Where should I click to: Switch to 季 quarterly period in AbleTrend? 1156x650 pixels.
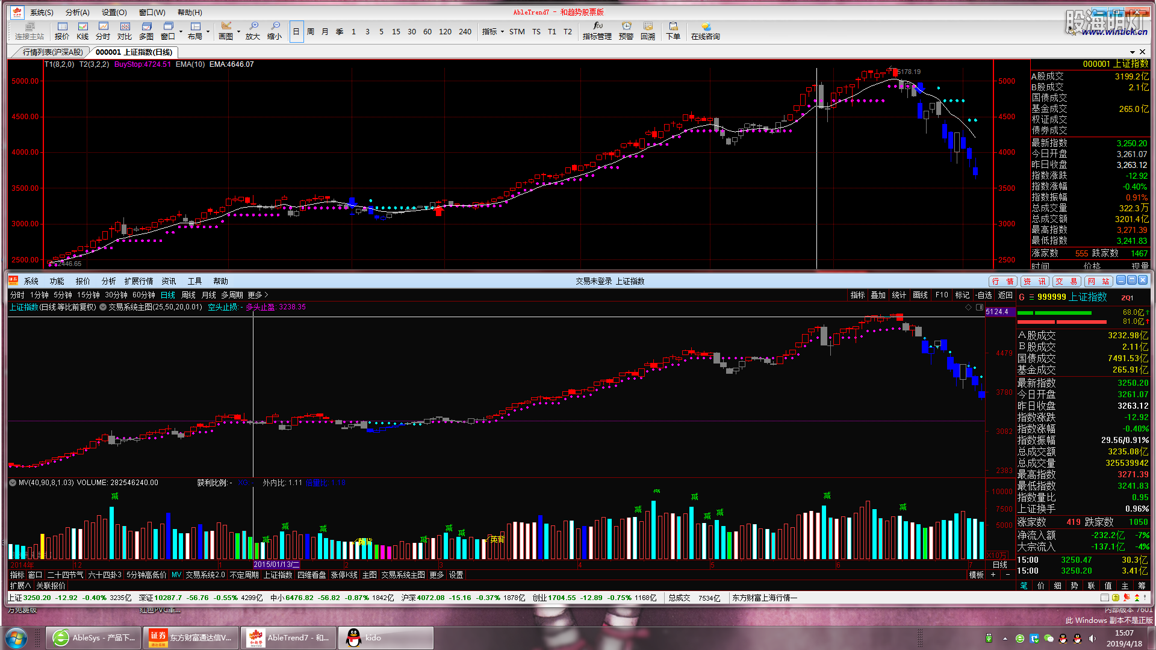(340, 31)
